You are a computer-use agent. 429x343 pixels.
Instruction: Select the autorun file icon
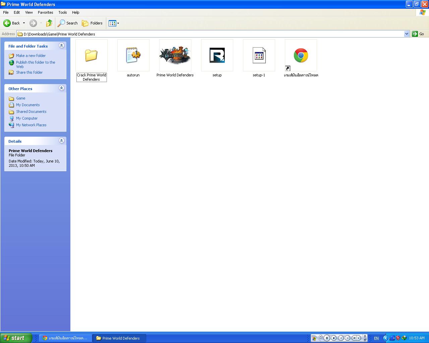pyautogui.click(x=133, y=55)
